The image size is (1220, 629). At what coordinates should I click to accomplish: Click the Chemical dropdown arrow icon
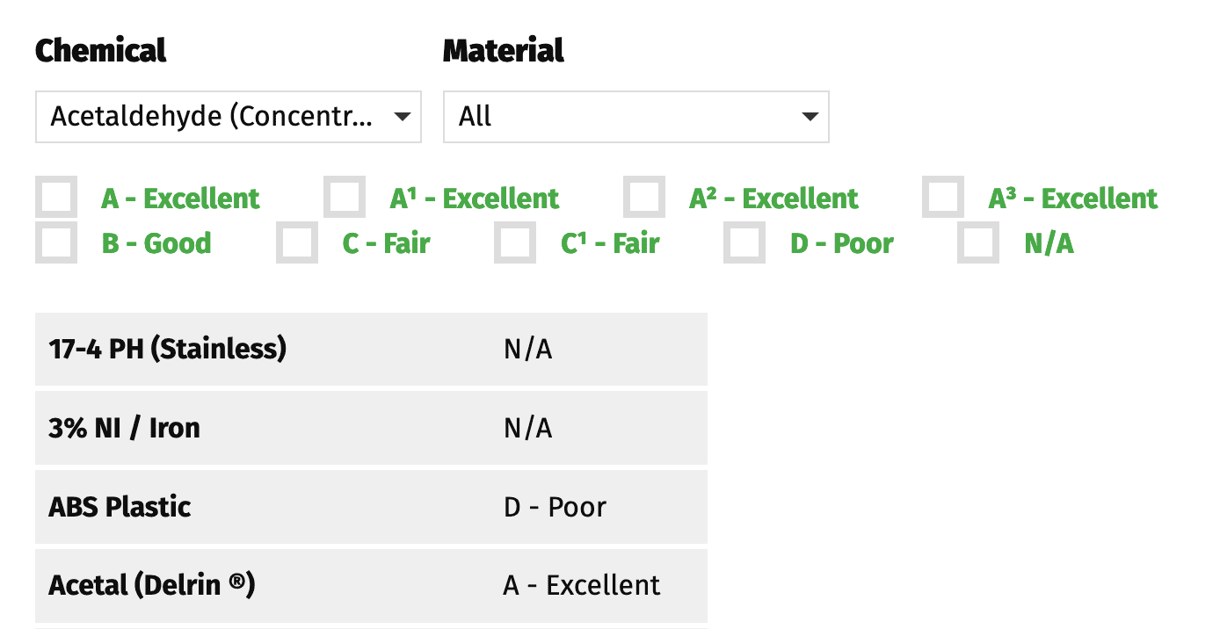click(402, 117)
